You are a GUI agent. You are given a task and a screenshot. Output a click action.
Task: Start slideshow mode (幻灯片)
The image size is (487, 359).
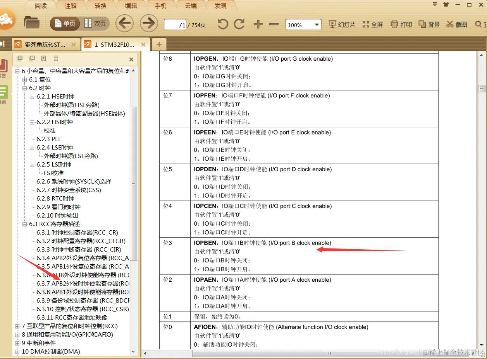(x=342, y=24)
